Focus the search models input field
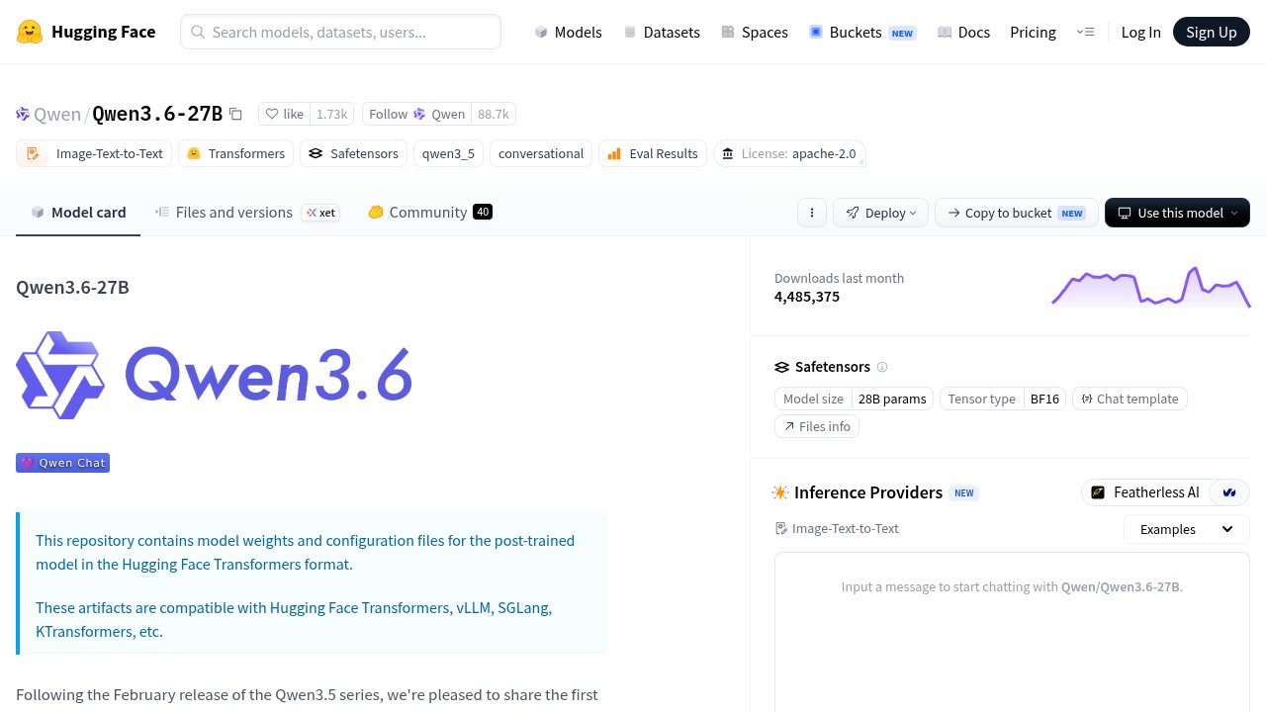The width and height of the screenshot is (1266, 712). click(x=340, y=32)
